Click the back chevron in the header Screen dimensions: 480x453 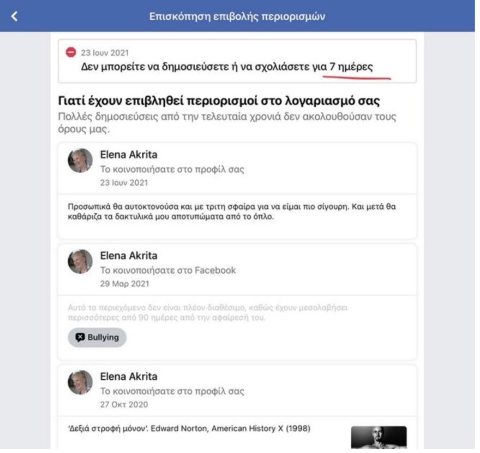[x=15, y=16]
